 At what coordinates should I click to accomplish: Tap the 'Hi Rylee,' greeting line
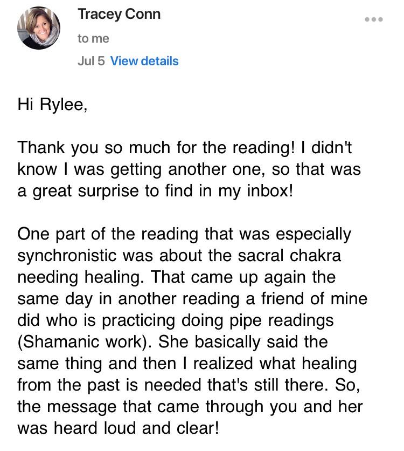[x=52, y=104]
